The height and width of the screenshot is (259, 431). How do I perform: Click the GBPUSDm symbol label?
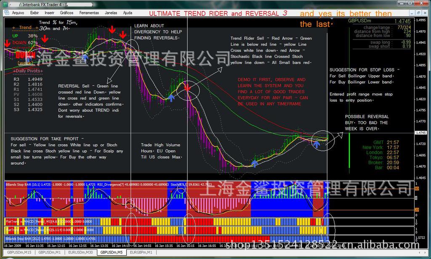[x=359, y=21]
